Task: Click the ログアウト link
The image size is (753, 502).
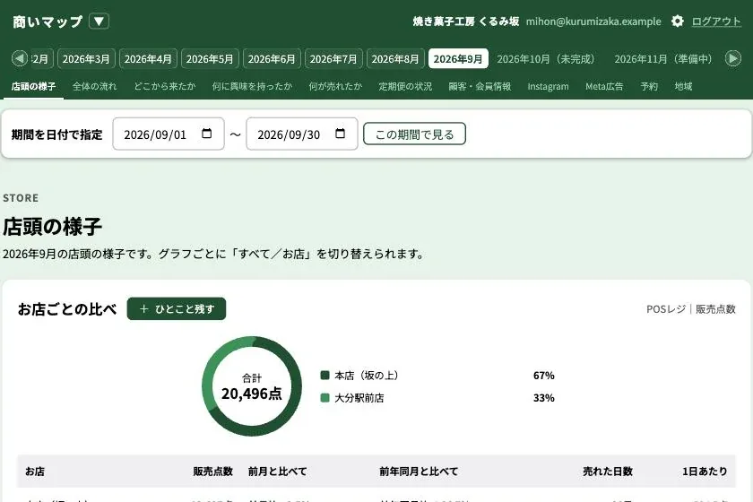Action: 716,22
